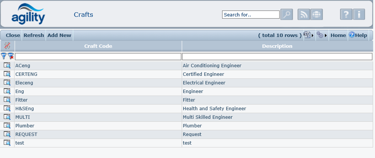Clear sorting with the crossed arrows icon
375x158 pixels.
pyautogui.click(x=7, y=46)
